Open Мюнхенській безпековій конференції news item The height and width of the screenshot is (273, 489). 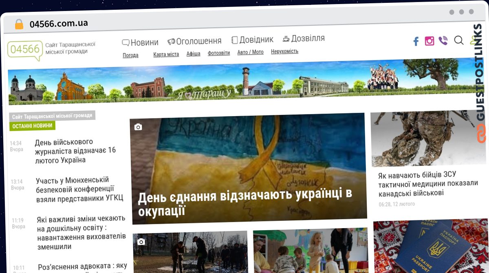coord(79,189)
